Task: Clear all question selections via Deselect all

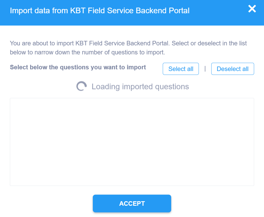Action: point(232,69)
